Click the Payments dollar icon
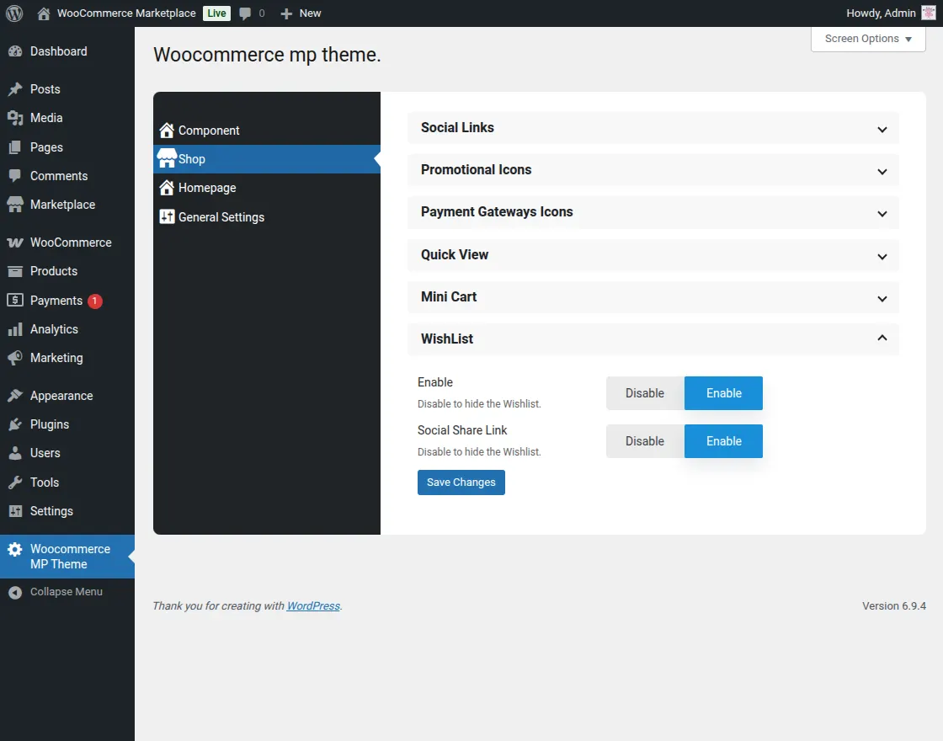The width and height of the screenshot is (943, 741). (15, 300)
